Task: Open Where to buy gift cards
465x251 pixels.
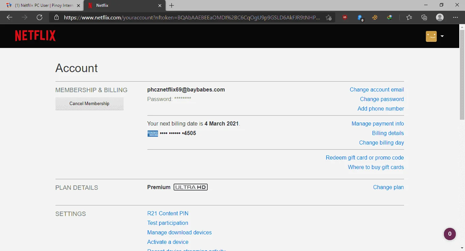Action: click(376, 167)
